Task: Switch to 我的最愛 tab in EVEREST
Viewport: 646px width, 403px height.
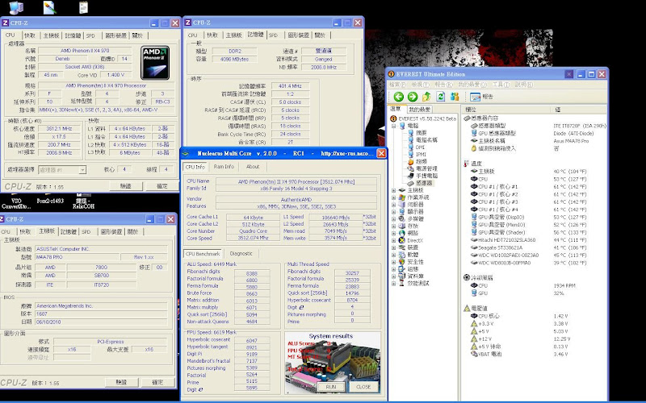Action: [419, 109]
